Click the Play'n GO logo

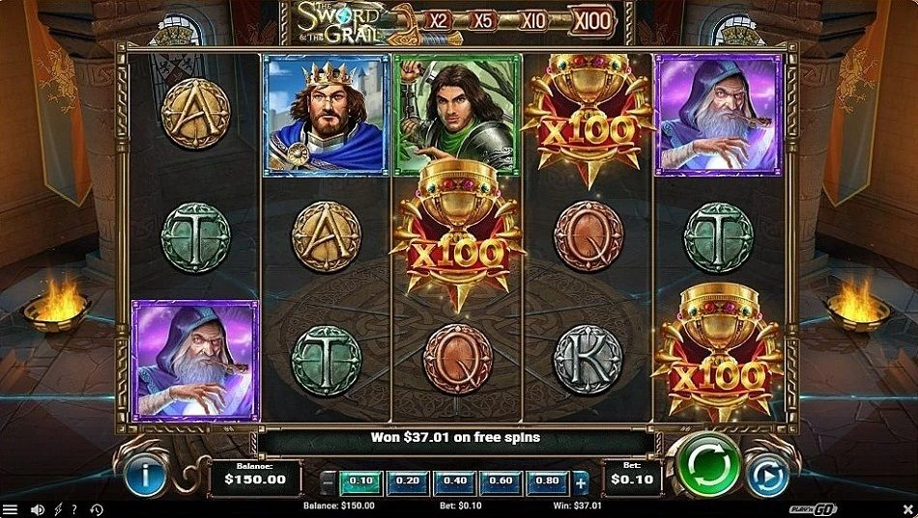point(813,508)
